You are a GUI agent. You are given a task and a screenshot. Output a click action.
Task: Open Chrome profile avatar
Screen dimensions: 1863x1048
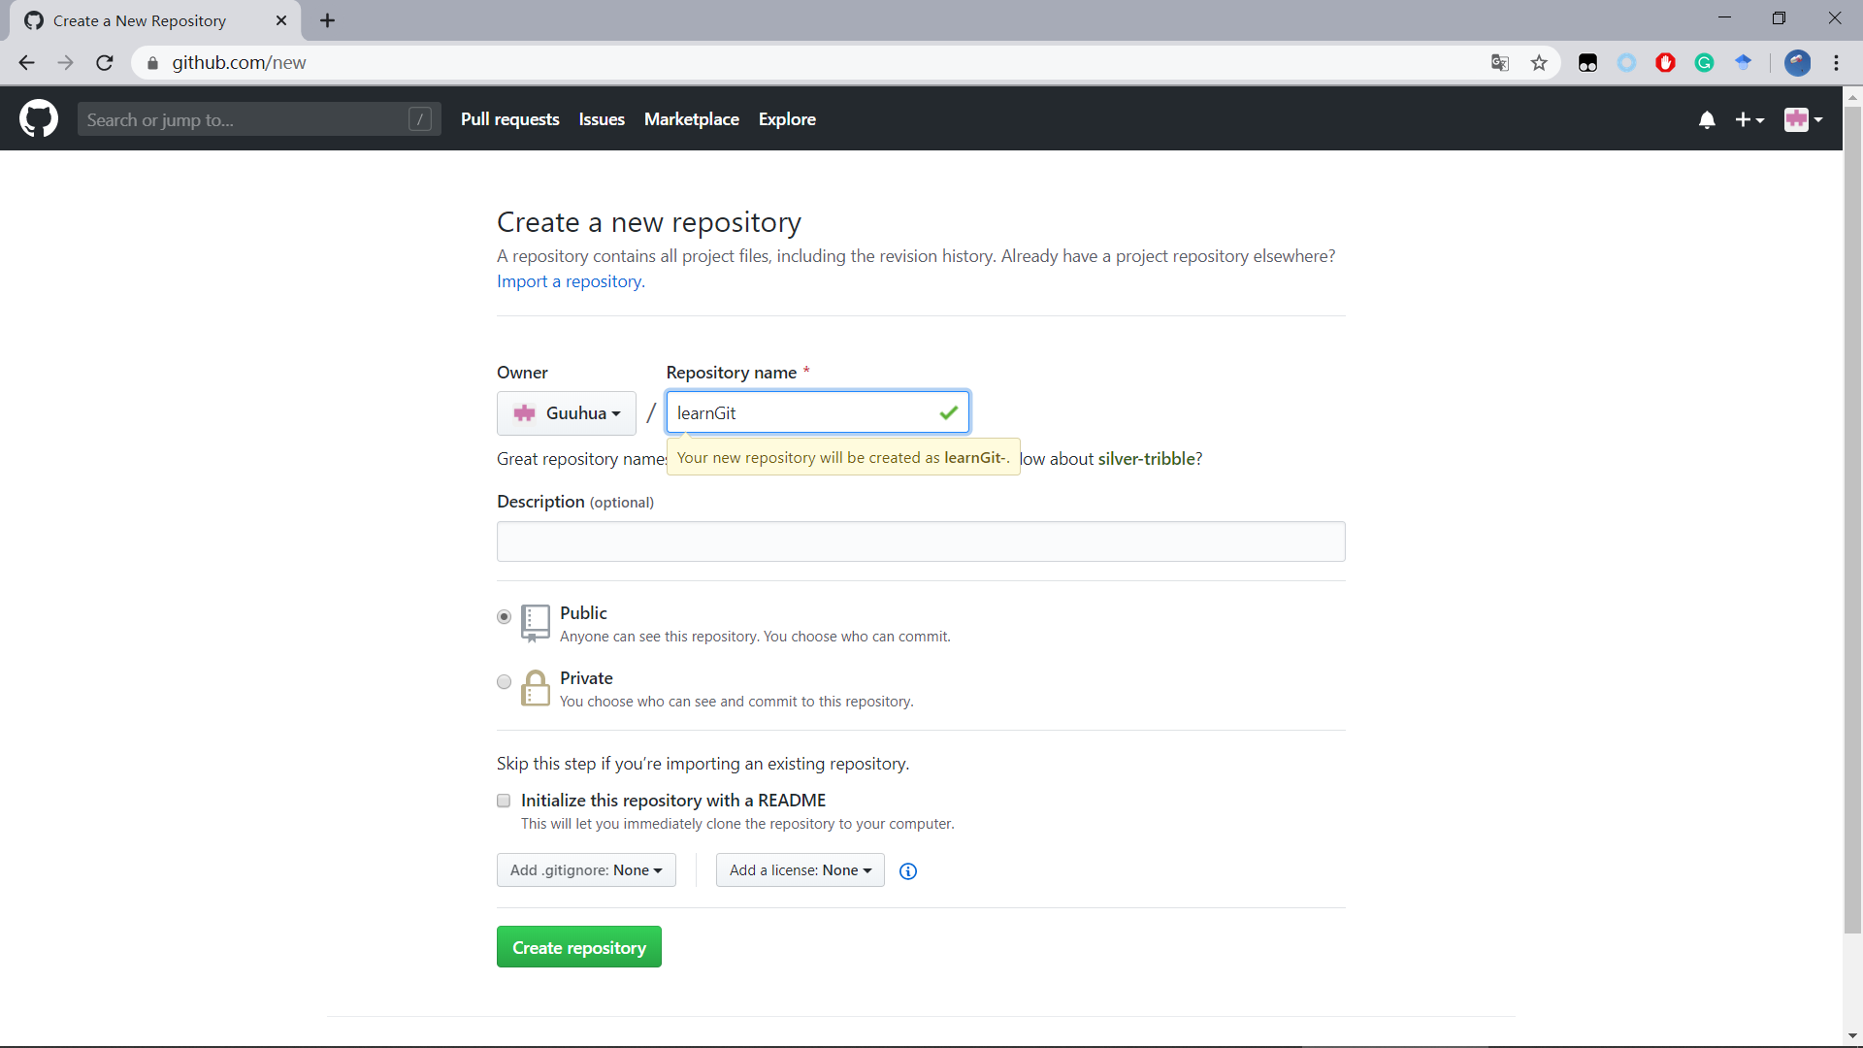click(1797, 63)
